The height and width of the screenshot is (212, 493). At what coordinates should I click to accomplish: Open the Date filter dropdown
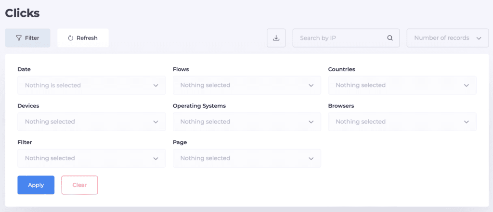[x=91, y=85]
